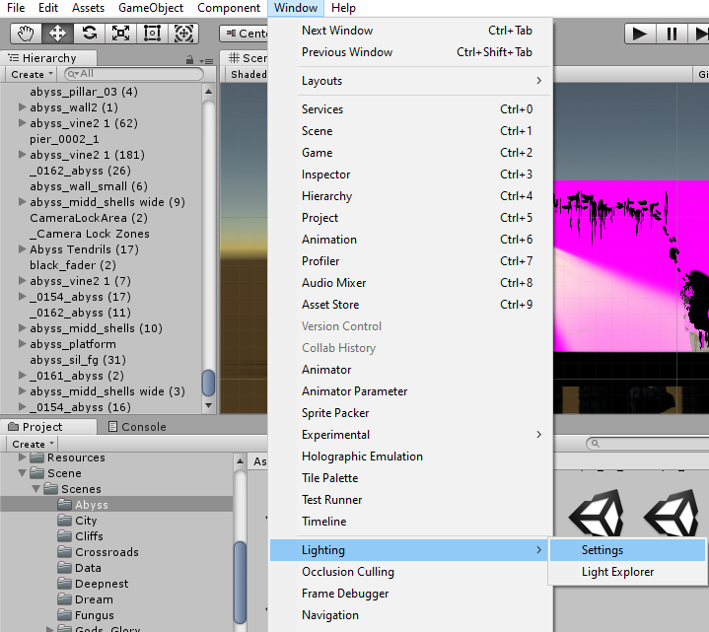Screen dimensions: 709x632
Task: Expand abyss_vine2 1 (62) in Hierarchy
Action: [x=22, y=123]
